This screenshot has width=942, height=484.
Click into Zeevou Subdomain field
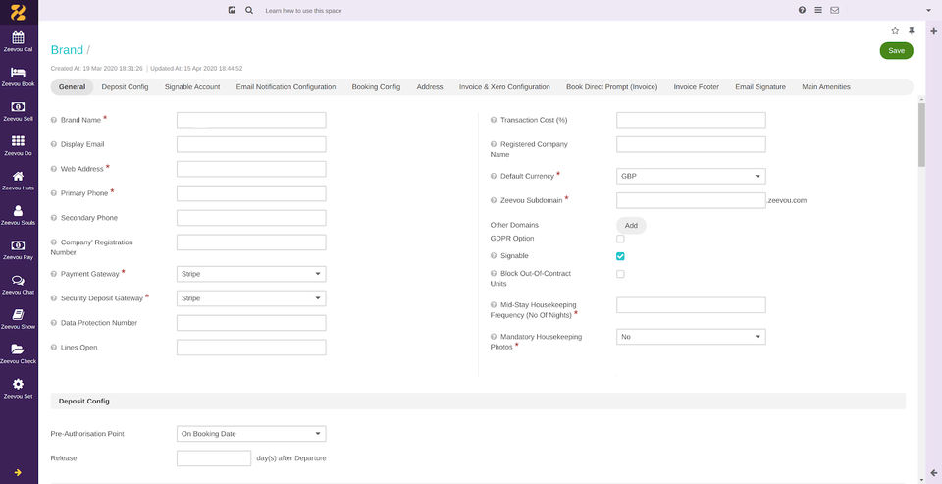point(691,201)
